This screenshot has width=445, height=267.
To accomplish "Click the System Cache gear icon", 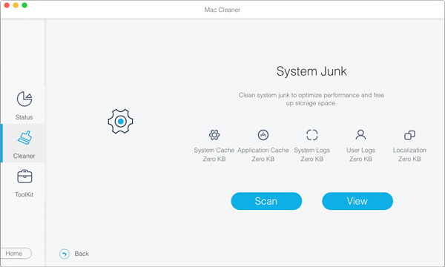I will [x=214, y=135].
